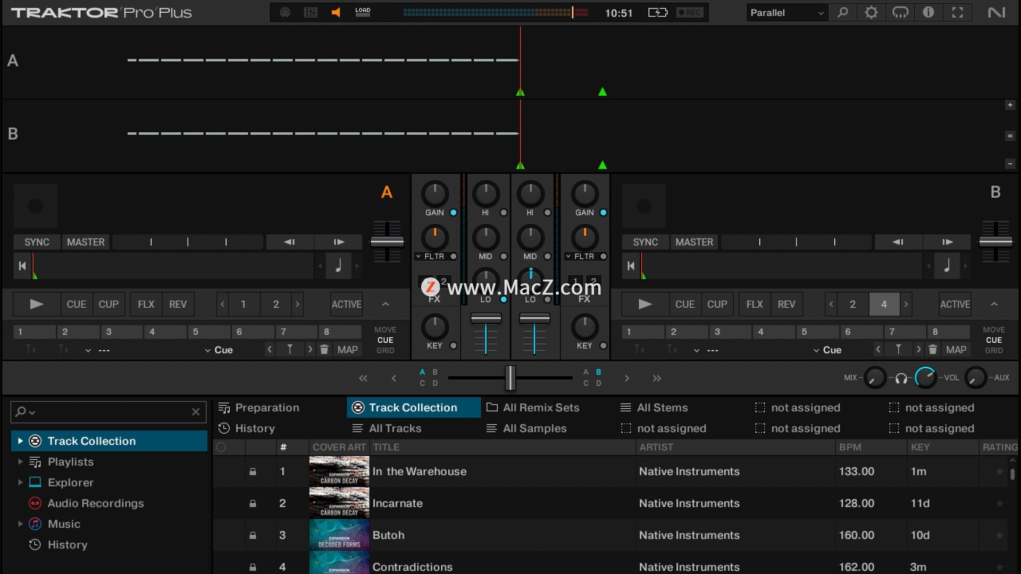Image resolution: width=1021 pixels, height=574 pixels.
Task: Open the All Tracks favorite
Action: click(387, 428)
